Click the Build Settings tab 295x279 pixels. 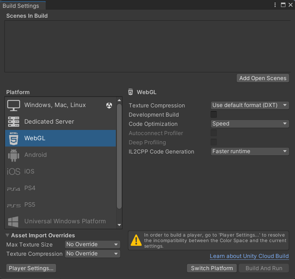pos(21,6)
